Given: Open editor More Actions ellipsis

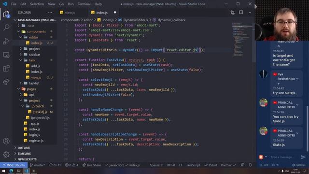Looking at the screenshot, I should click(249, 13).
